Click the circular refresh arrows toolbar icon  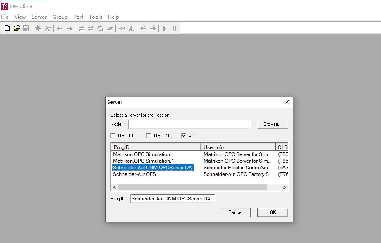coord(100,29)
